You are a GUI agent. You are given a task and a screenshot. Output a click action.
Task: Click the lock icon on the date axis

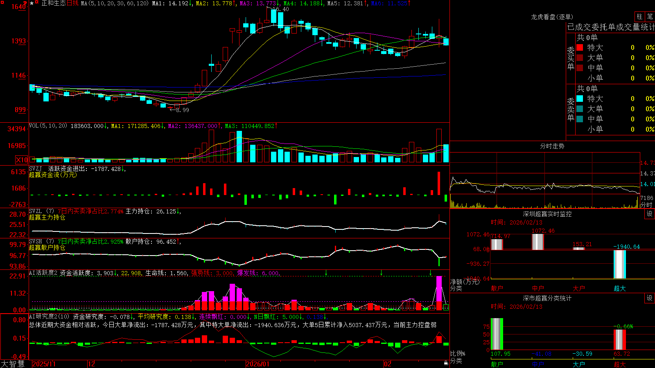(x=446, y=363)
